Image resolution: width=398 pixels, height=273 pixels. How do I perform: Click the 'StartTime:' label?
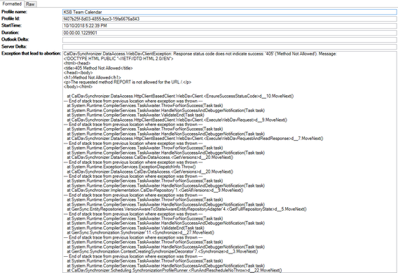tap(11, 25)
